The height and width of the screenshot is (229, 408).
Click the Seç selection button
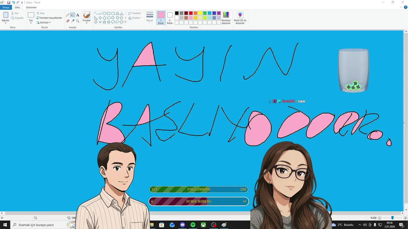pyautogui.click(x=31, y=18)
